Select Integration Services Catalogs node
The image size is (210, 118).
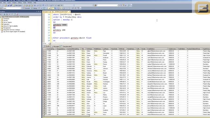pos(11,30)
